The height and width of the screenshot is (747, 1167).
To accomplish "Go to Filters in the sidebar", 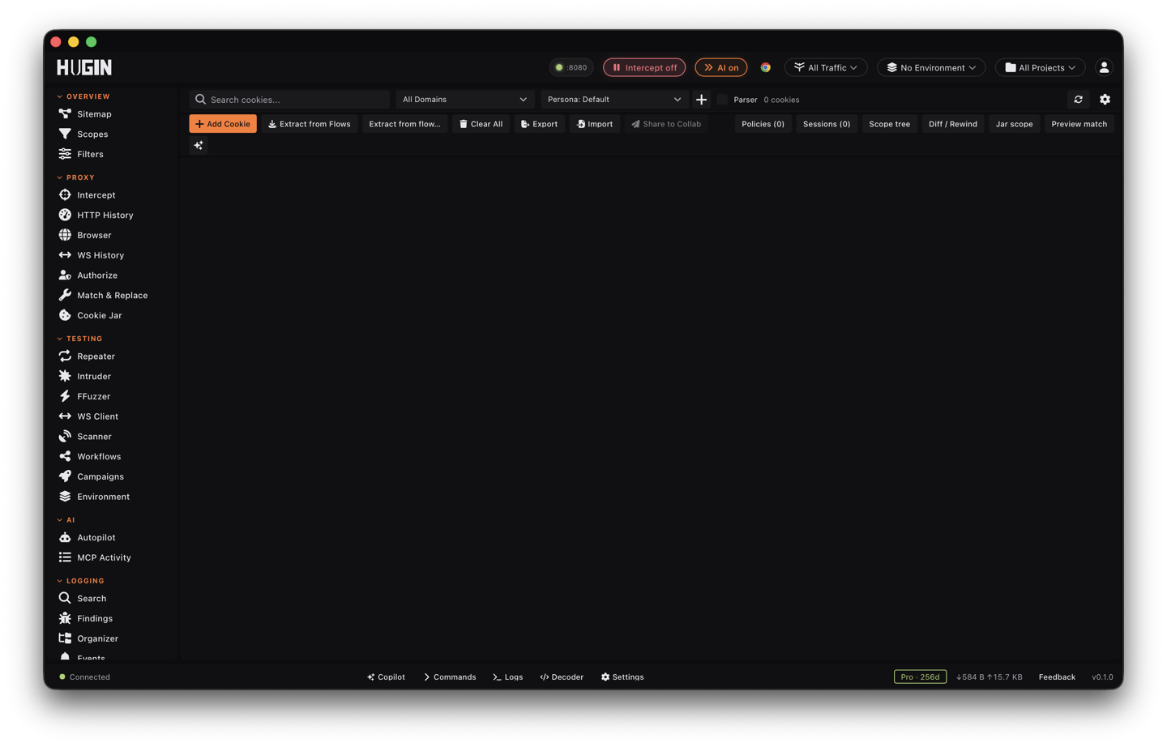I will pyautogui.click(x=90, y=154).
